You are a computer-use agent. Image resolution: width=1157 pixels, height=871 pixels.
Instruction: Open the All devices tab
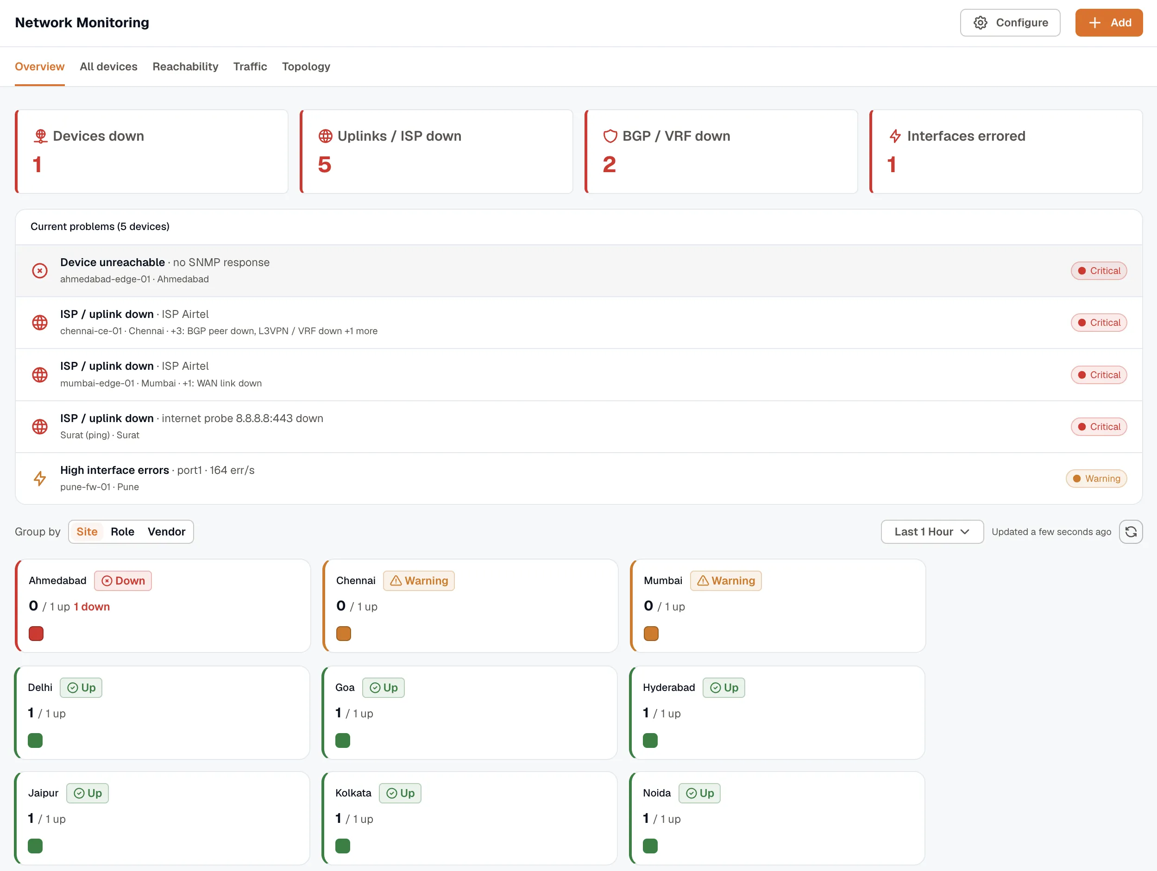(108, 66)
